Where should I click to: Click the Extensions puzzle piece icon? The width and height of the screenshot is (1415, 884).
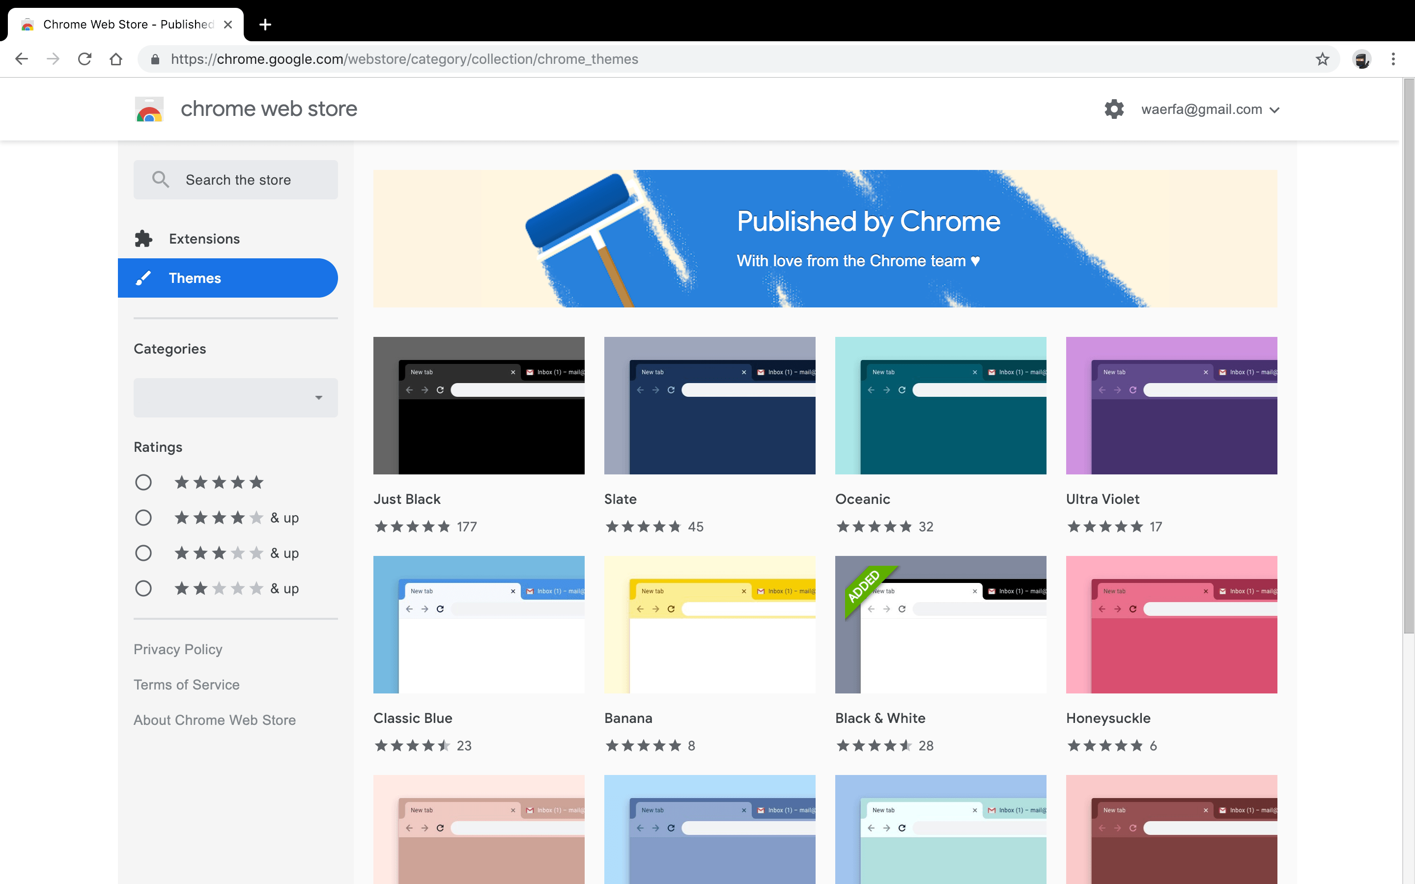tap(143, 239)
